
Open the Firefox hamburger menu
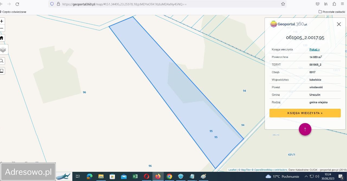[x=342, y=4]
